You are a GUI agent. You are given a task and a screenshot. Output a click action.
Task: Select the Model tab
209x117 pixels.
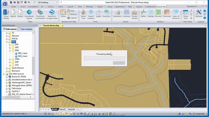tap(54, 109)
